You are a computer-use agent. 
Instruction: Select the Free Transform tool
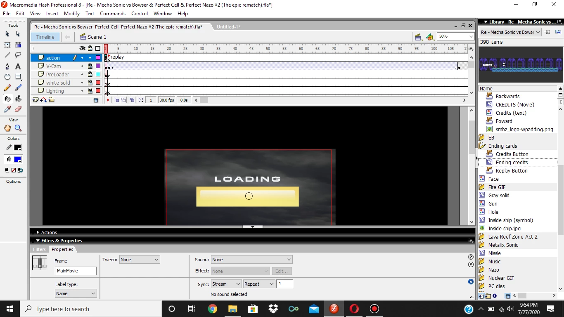(x=7, y=45)
